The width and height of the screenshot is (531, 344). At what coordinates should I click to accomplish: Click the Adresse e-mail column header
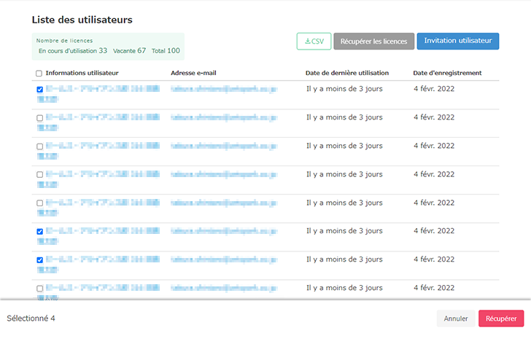[193, 73]
